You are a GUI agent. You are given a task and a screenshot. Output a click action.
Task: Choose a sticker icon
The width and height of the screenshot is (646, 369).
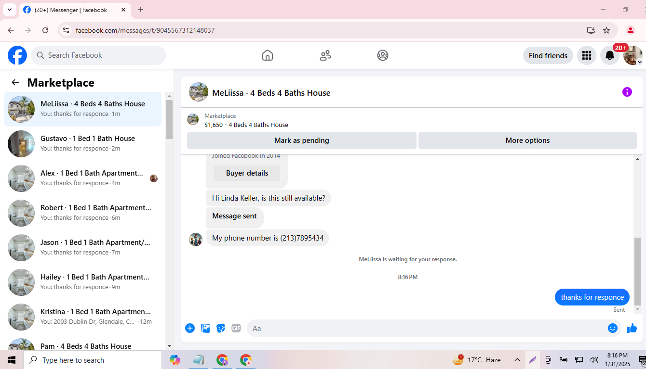coord(221,328)
